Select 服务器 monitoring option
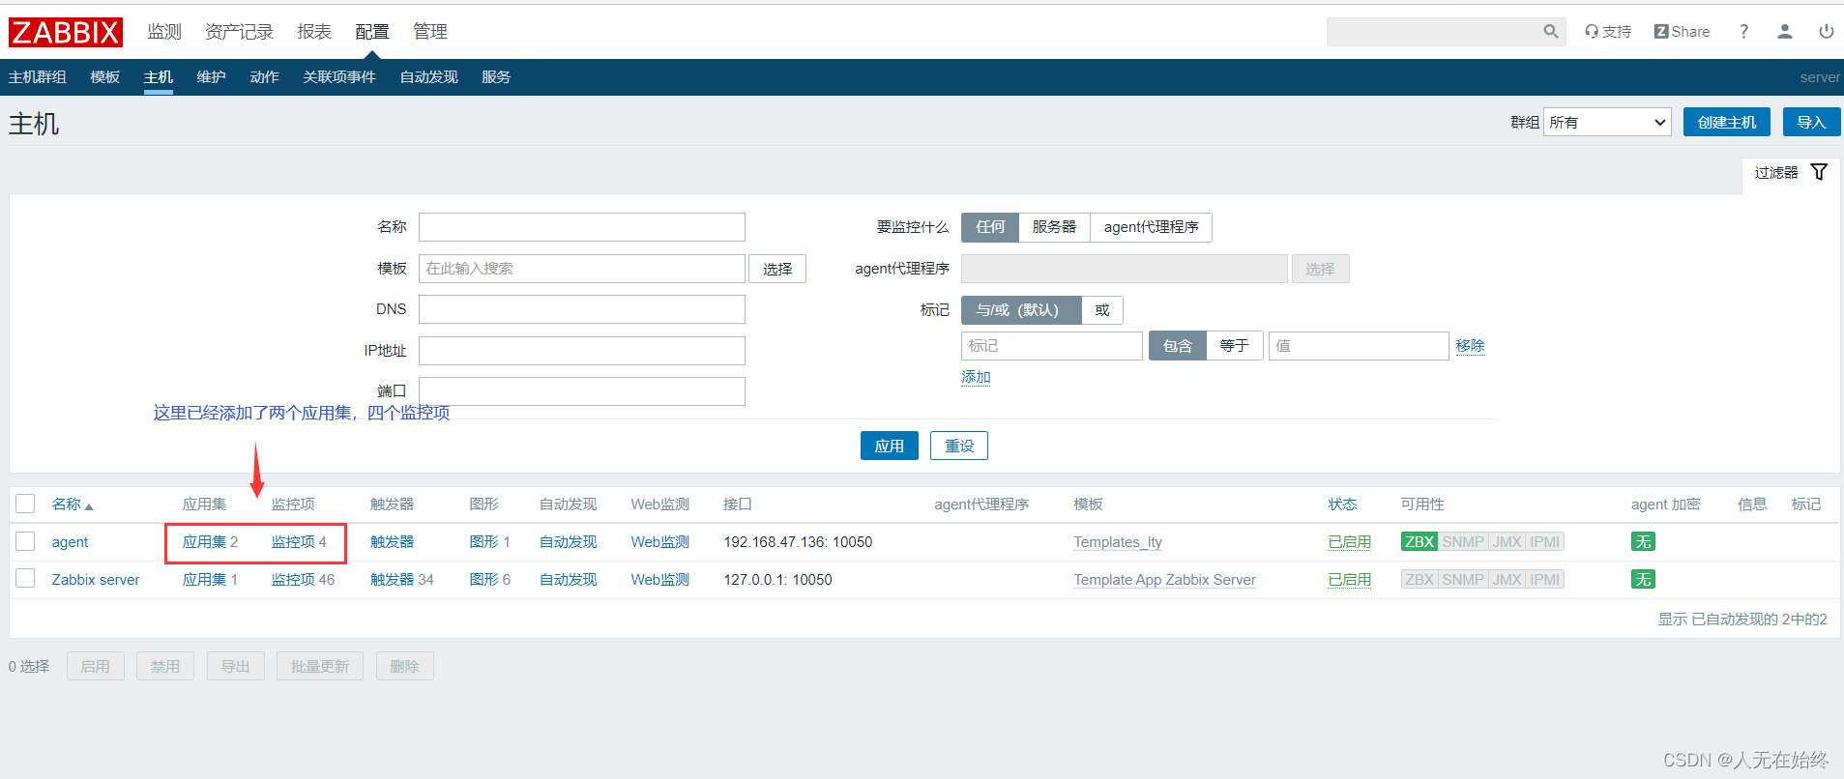 tap(1054, 227)
